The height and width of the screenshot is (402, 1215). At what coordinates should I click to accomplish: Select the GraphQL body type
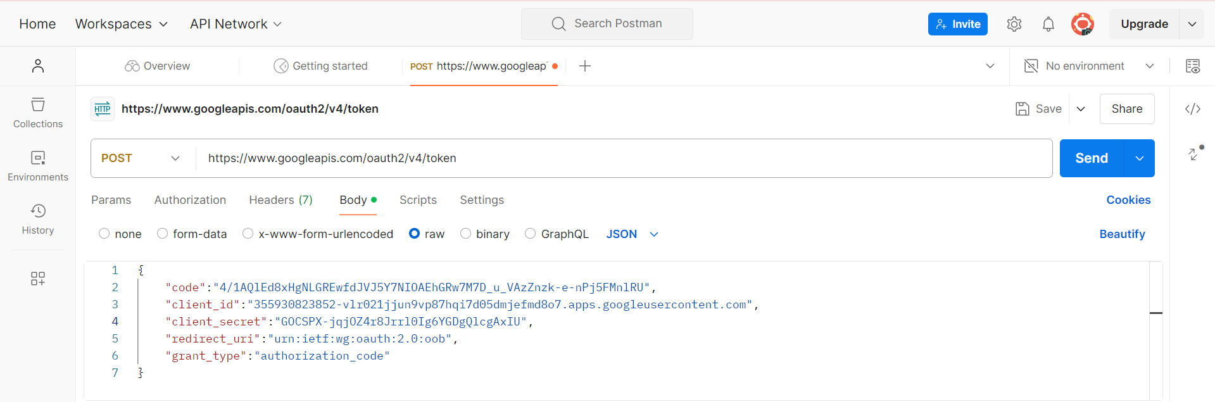(531, 234)
